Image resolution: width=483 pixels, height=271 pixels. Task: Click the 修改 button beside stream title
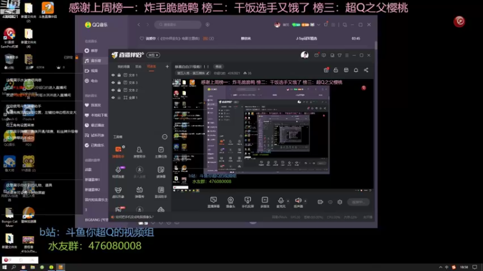click(219, 67)
